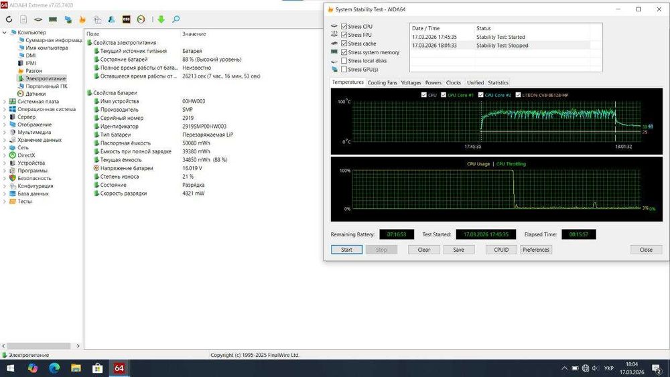The image size is (670, 377).
Task: Launch the disk benchmark toolbar icon
Action: pyautogui.click(x=38, y=19)
